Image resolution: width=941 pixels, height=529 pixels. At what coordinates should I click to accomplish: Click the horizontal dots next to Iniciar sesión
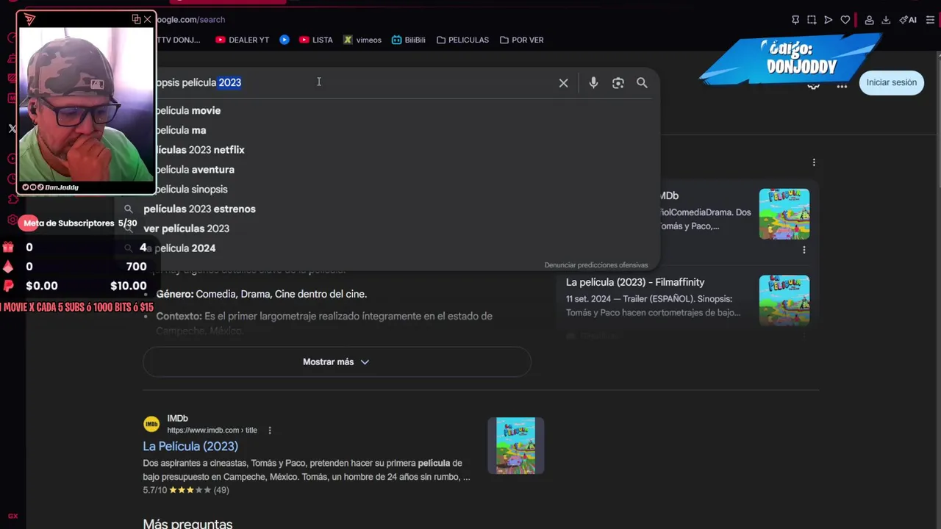click(842, 86)
